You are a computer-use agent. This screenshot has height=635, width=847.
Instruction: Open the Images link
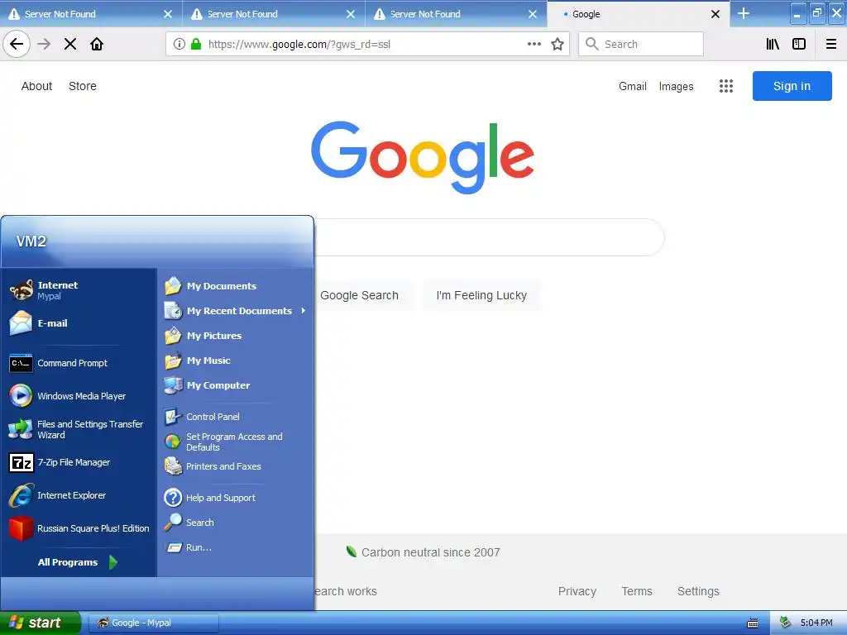(676, 86)
